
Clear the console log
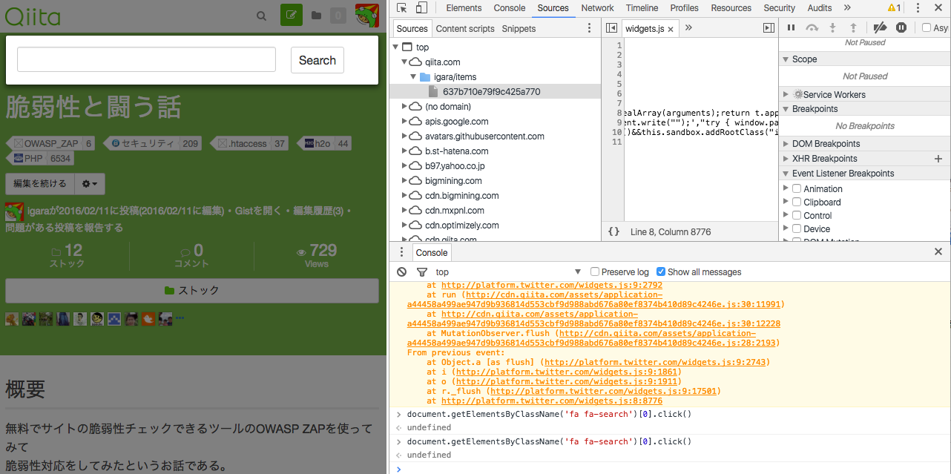coord(402,272)
